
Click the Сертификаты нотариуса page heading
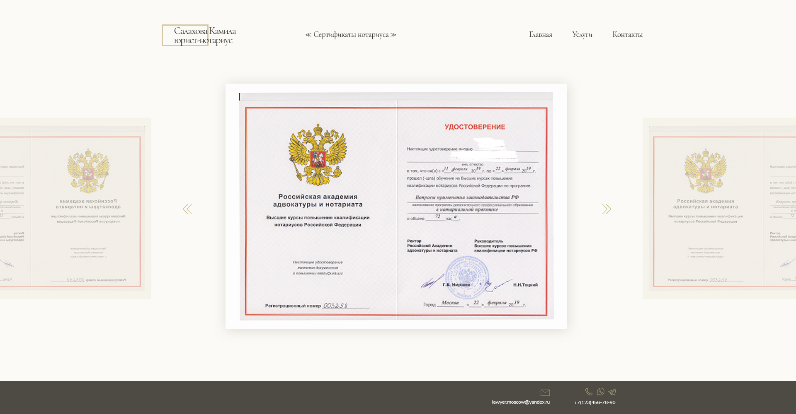coord(351,35)
